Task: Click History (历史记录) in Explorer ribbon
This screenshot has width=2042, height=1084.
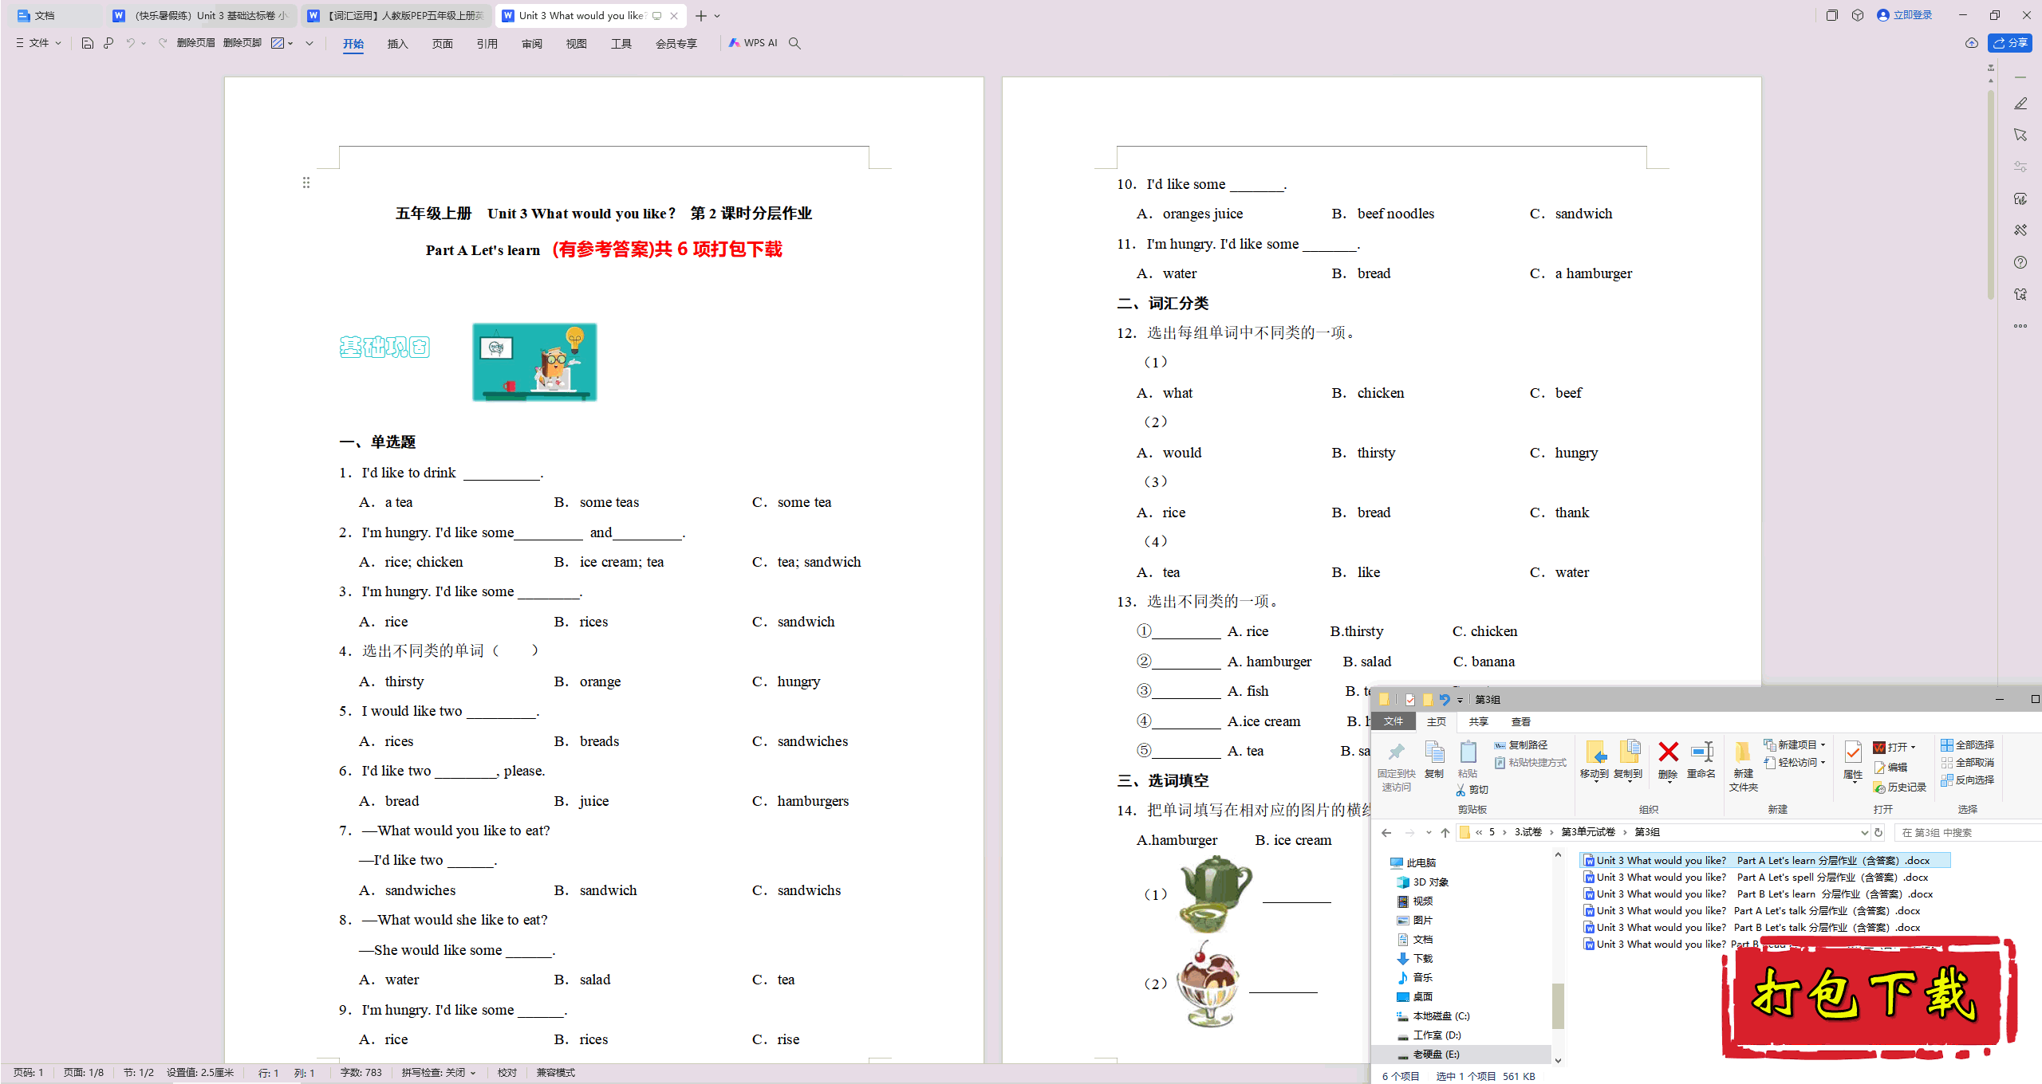Action: click(x=1900, y=787)
